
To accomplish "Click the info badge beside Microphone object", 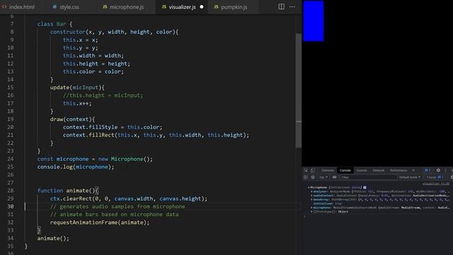I will tap(365, 187).
